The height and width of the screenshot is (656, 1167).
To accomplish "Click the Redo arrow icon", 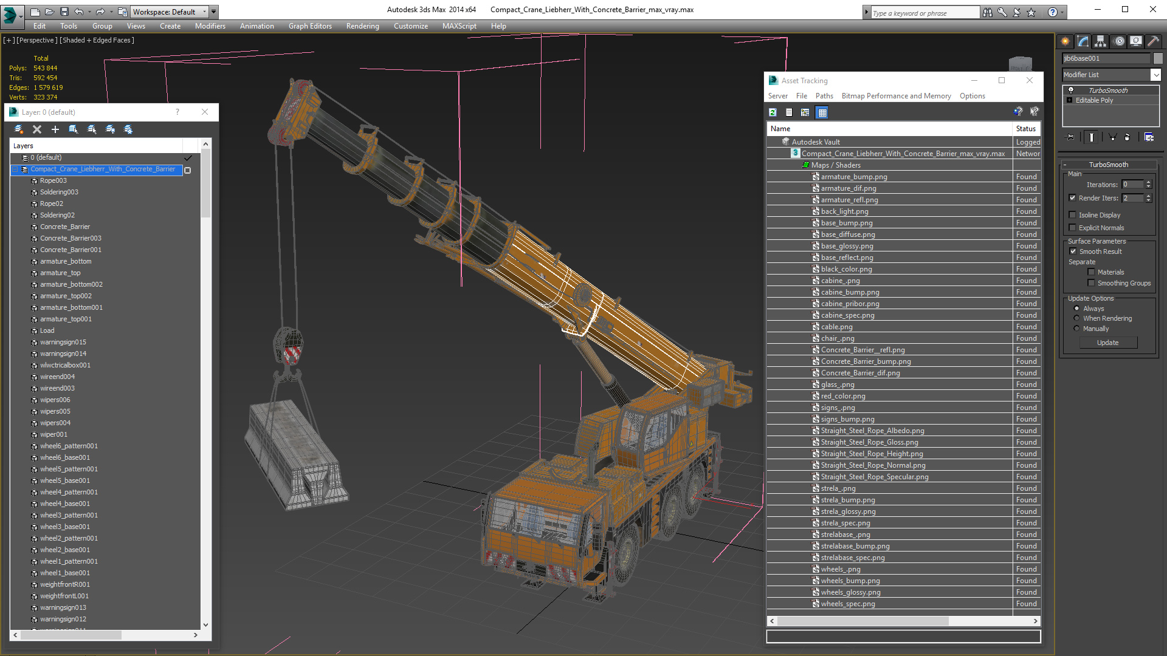I will [x=100, y=12].
